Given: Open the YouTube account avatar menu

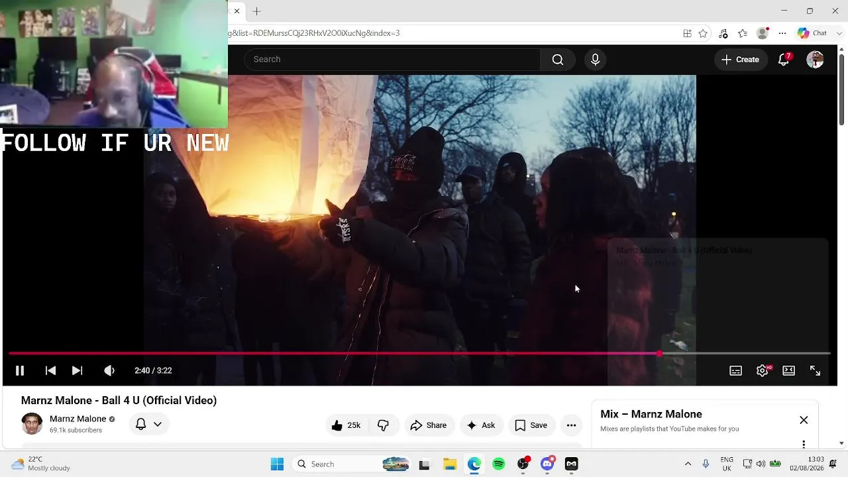Looking at the screenshot, I should click(x=815, y=60).
